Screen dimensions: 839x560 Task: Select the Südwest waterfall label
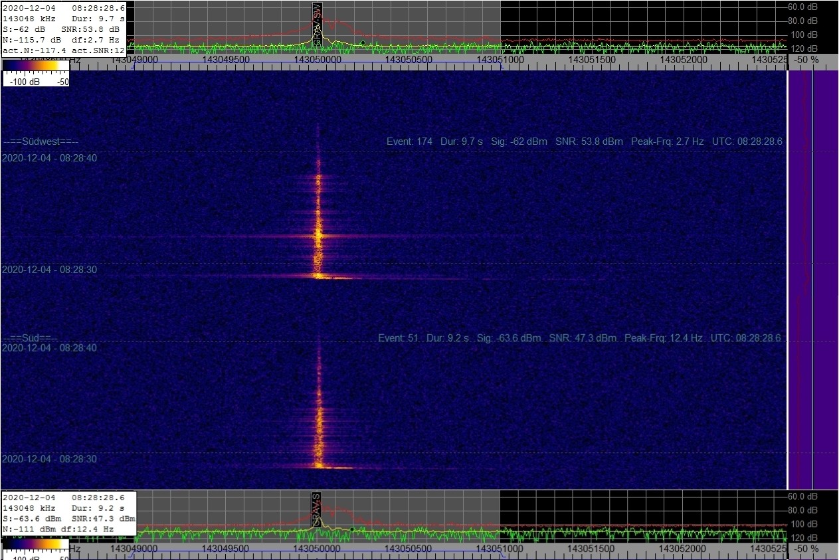tap(41, 141)
